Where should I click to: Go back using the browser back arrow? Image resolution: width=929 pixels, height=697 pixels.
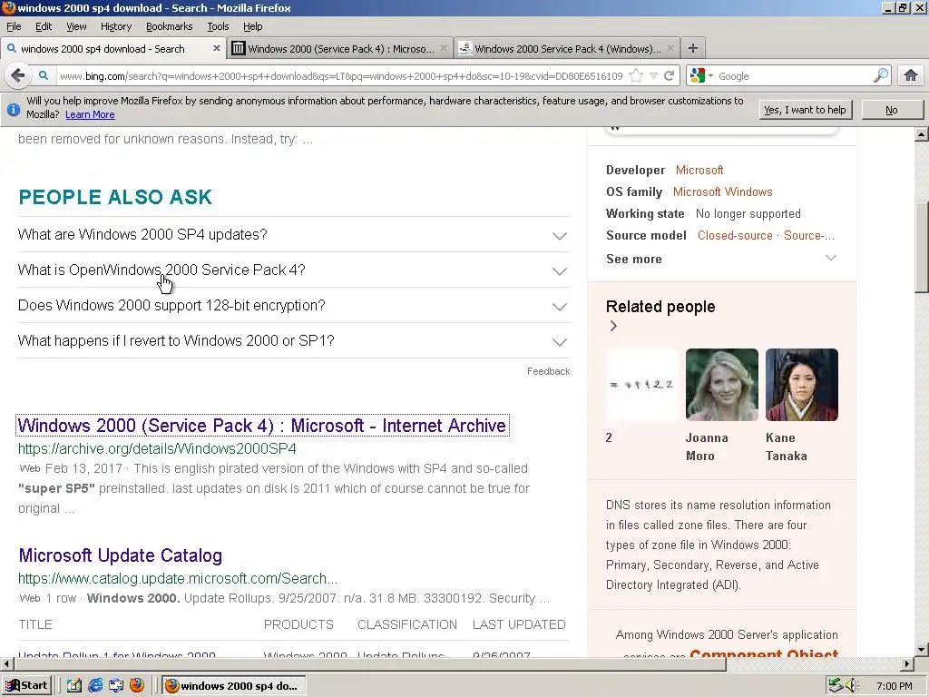(x=18, y=75)
